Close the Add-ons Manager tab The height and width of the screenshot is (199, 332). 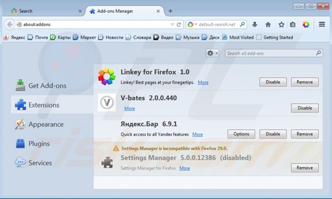pyautogui.click(x=158, y=11)
